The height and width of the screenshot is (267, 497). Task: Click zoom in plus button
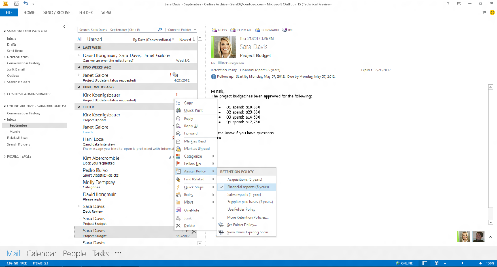(481, 263)
